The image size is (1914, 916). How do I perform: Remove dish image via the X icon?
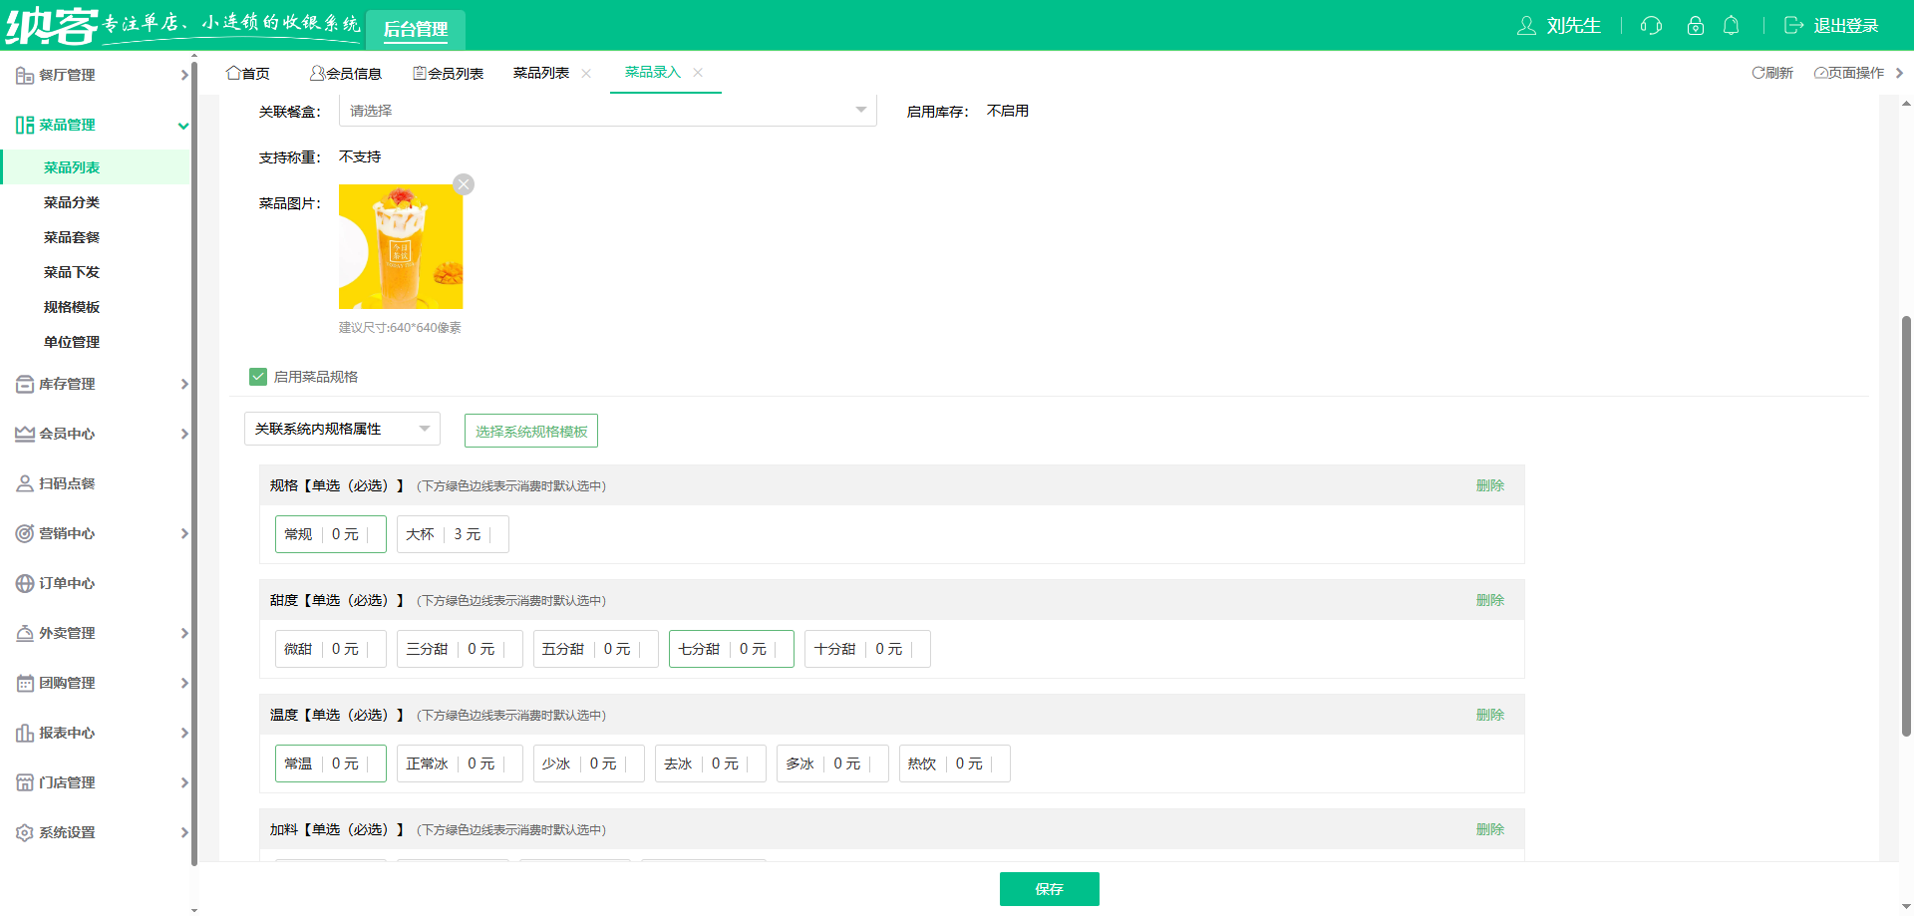pos(464,184)
